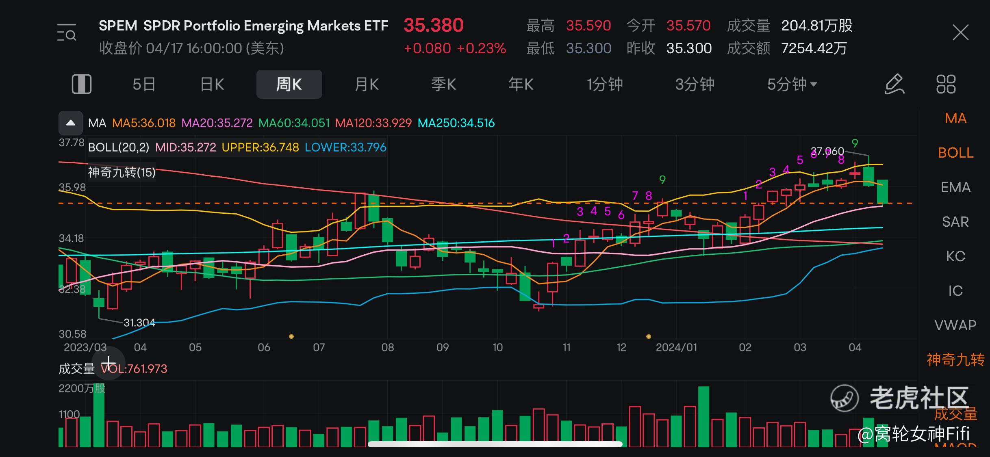Screen dimensions: 990x457
Task: Click the 35.380 current price
Action: coord(433,25)
